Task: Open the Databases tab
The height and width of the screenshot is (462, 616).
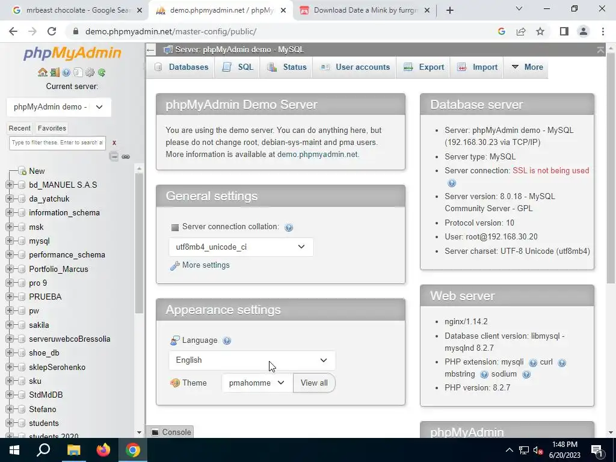Action: point(181,67)
